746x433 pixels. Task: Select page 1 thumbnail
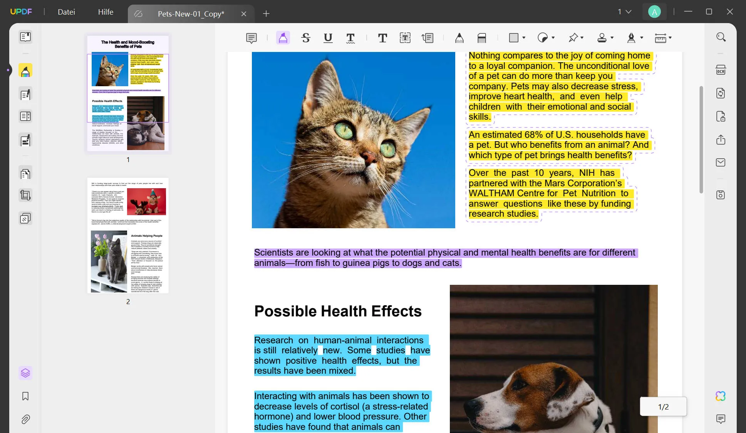pyautogui.click(x=128, y=94)
